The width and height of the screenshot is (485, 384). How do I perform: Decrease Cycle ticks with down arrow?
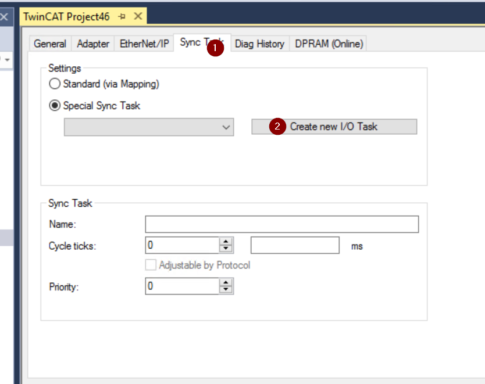tap(226, 249)
